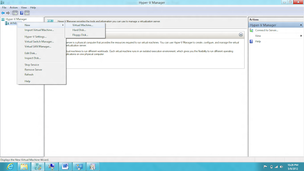The height and width of the screenshot is (171, 304).
Task: Choose Virtual Machine... from New submenu
Action: [85, 25]
